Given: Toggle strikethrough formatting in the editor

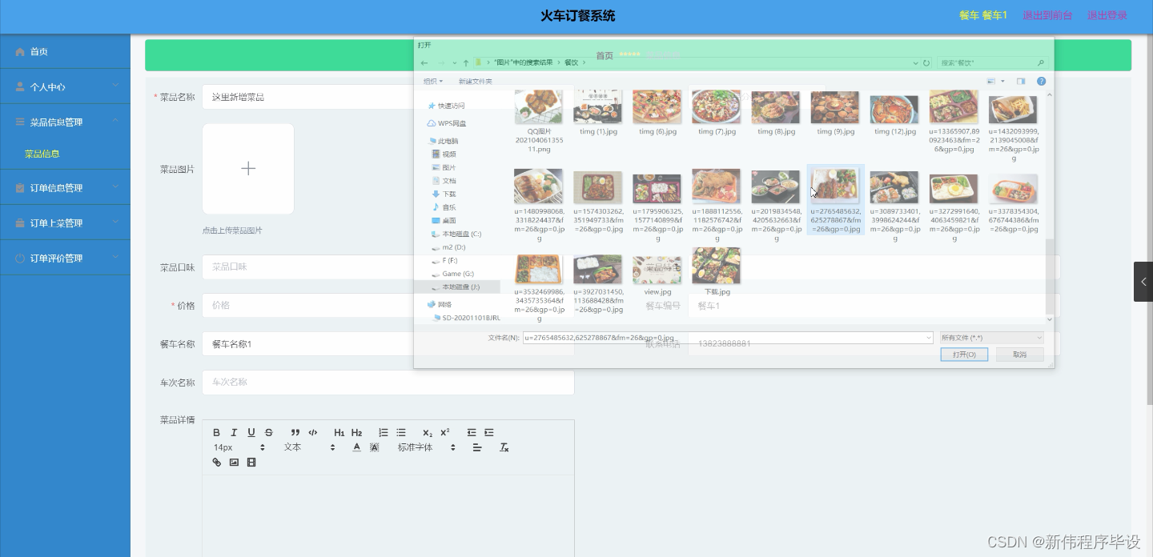Looking at the screenshot, I should [269, 433].
